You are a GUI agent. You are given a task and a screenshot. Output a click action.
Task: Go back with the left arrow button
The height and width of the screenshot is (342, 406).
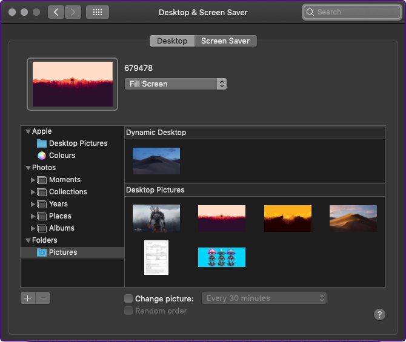click(56, 12)
